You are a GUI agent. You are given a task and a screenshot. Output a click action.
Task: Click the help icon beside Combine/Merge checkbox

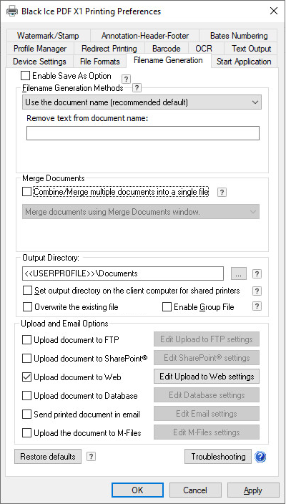tap(222, 192)
